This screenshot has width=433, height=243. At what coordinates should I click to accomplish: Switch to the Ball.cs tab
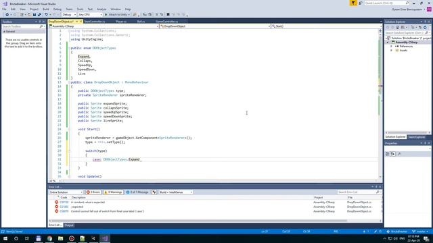(141, 22)
